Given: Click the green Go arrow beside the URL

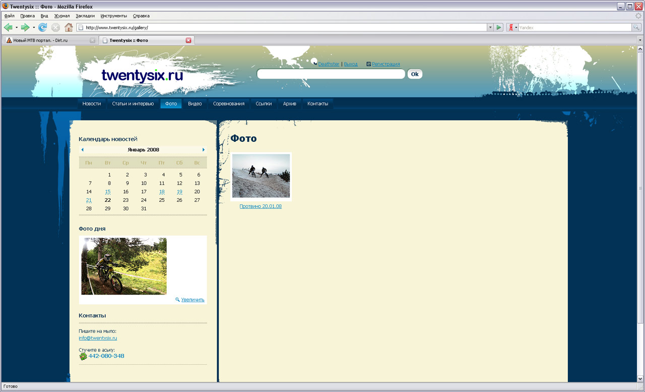Looking at the screenshot, I should (x=499, y=27).
